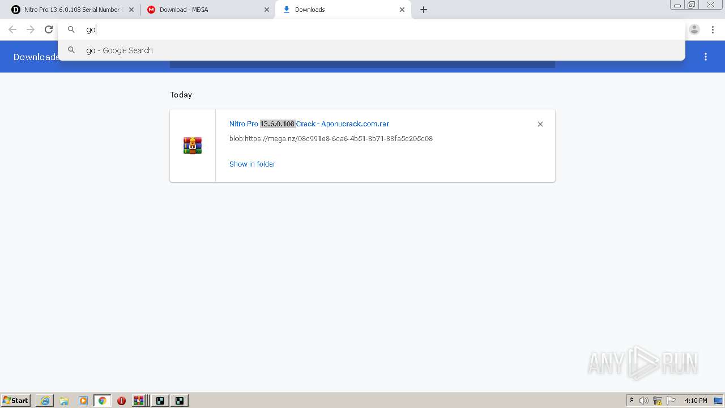Switch to the Download - MEGA tab
Screen dimensions: 725x408
coord(207,10)
